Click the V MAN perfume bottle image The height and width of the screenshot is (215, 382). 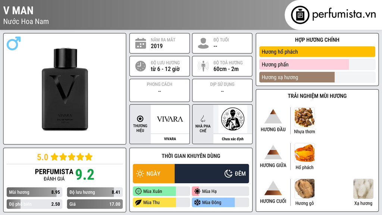click(x=65, y=89)
